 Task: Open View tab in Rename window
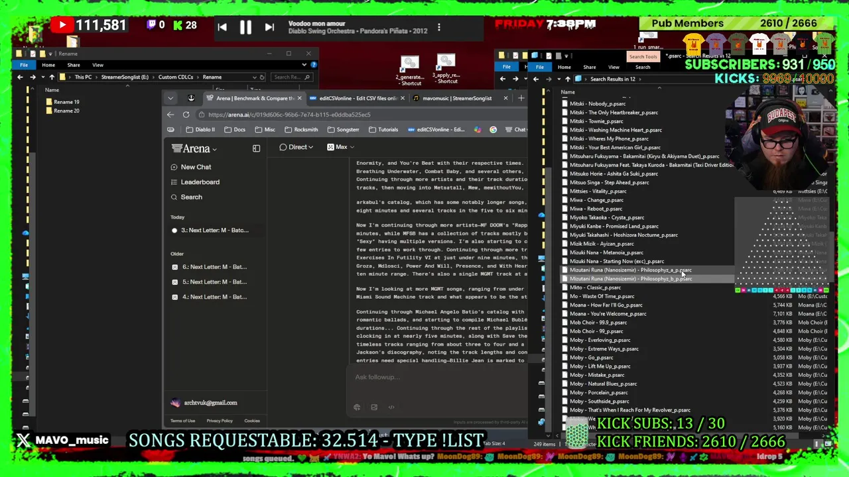(98, 65)
